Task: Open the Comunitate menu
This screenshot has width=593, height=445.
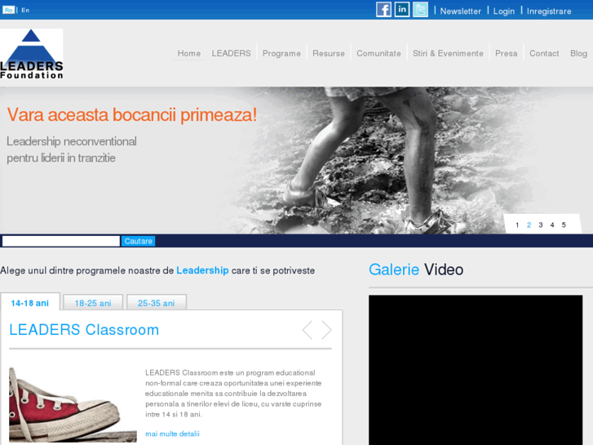Action: [x=378, y=53]
